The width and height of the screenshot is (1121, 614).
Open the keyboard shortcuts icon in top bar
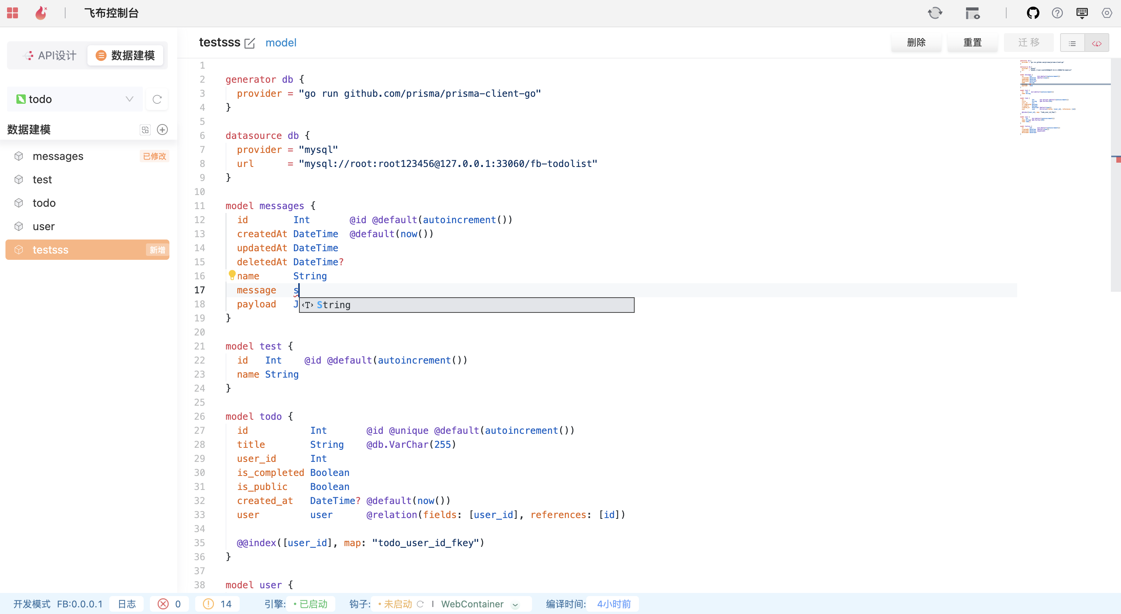(1082, 13)
